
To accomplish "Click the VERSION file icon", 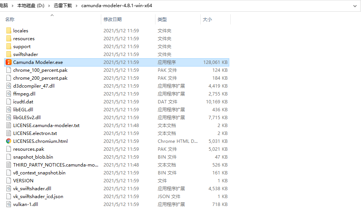I will pos(9,180).
